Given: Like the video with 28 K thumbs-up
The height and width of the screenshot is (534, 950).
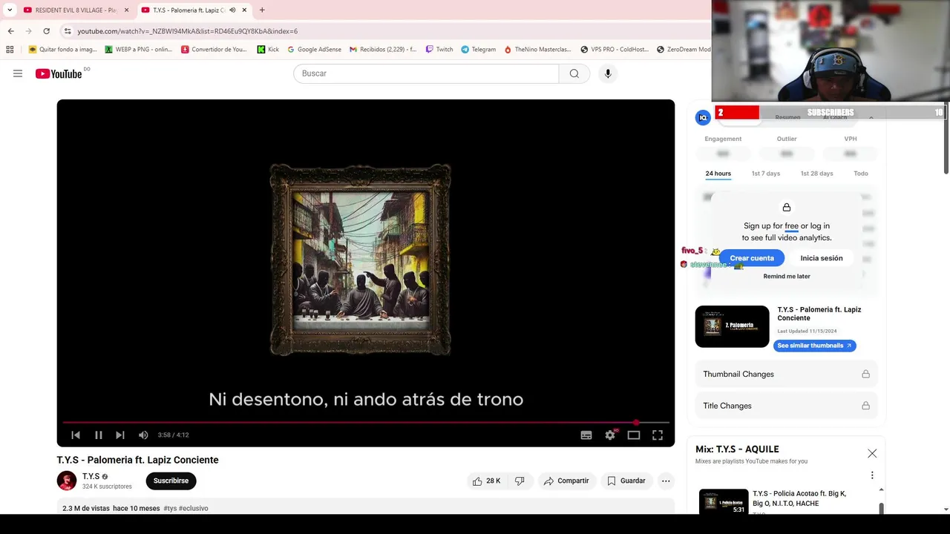Looking at the screenshot, I should point(486,481).
